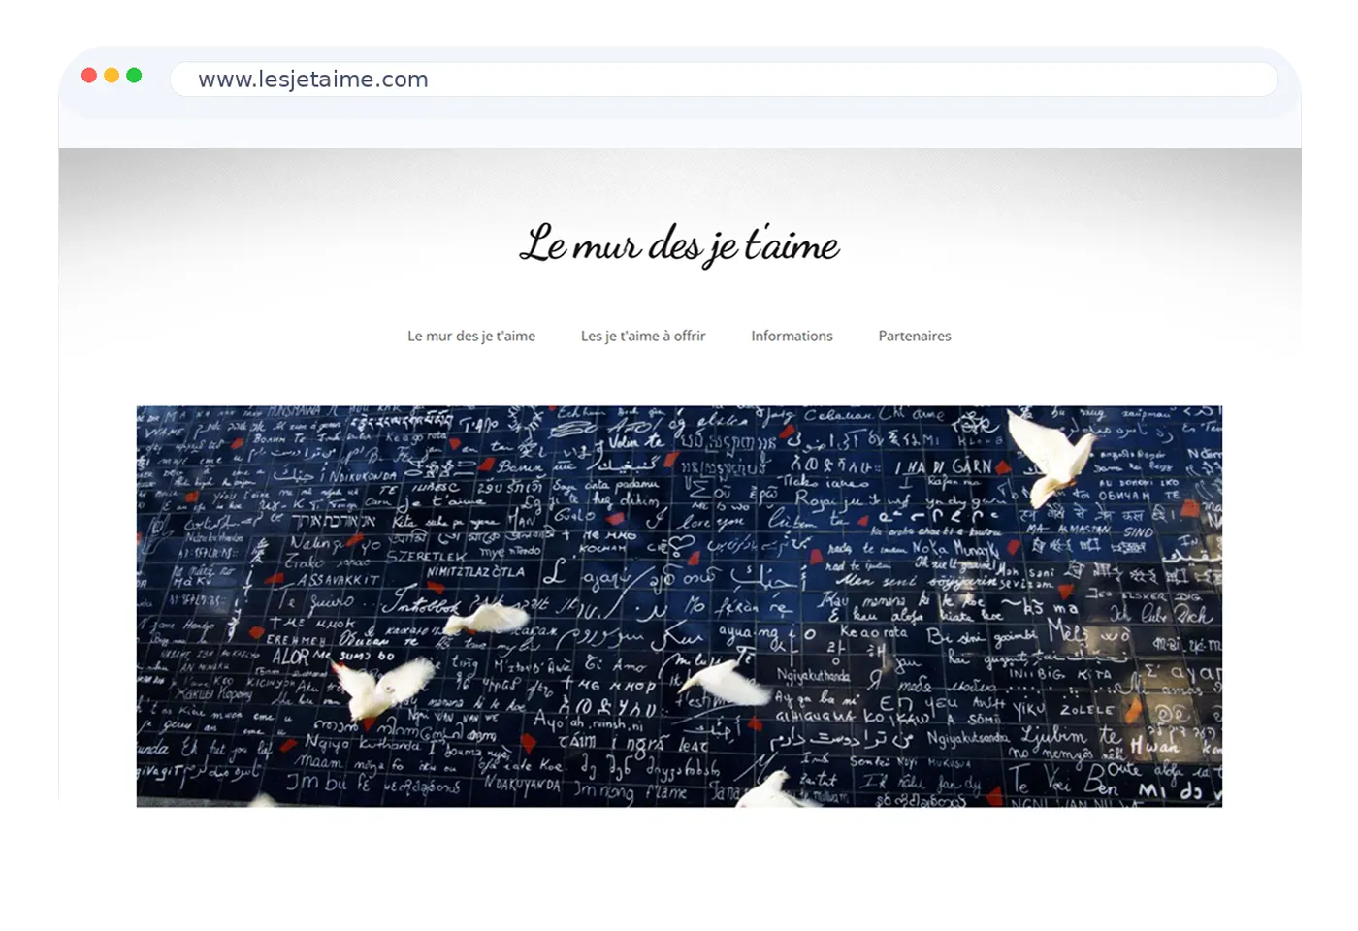The width and height of the screenshot is (1358, 931).
Task: Click the green zoom circle icon
Action: point(136,75)
